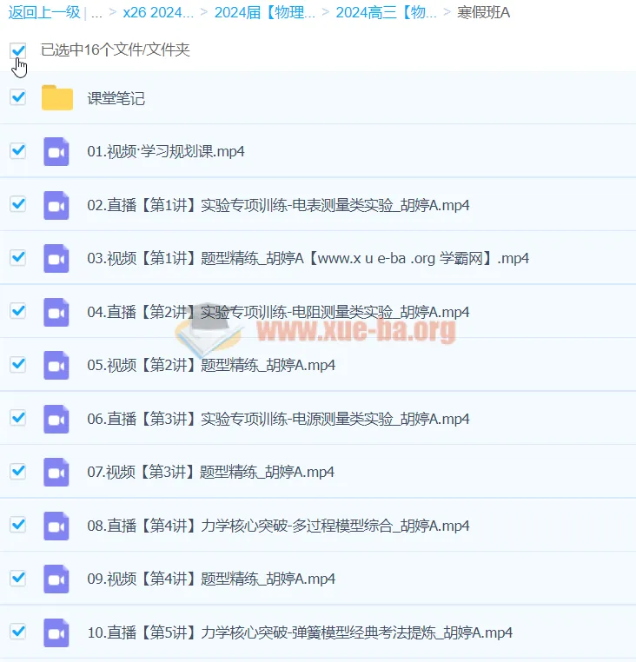Viewport: 636px width, 662px height.
Task: Click 返回上一级 to go back
Action: click(x=44, y=12)
